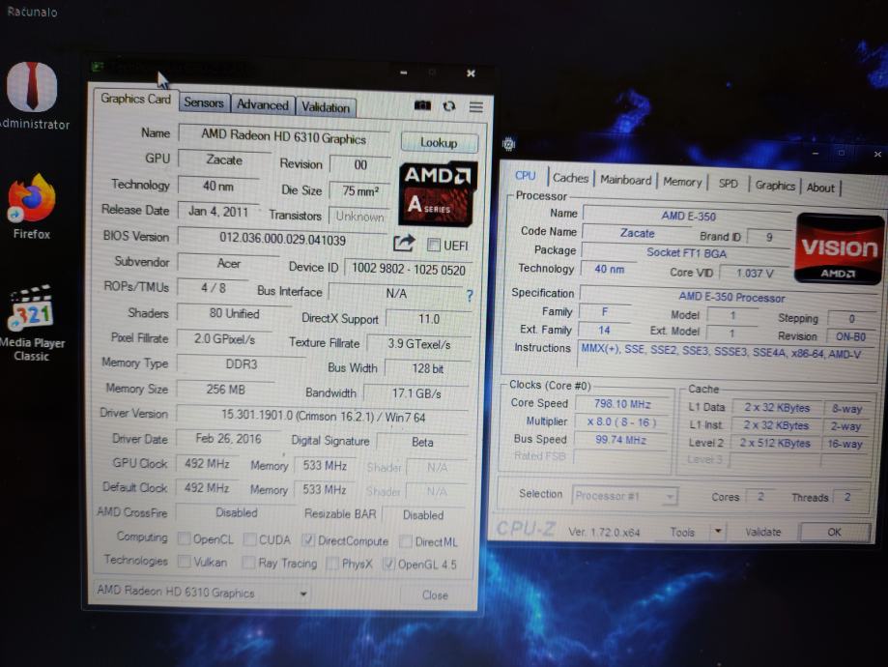Image resolution: width=888 pixels, height=667 pixels.
Task: Select the CPU tab in CPU-Z
Action: [x=526, y=176]
